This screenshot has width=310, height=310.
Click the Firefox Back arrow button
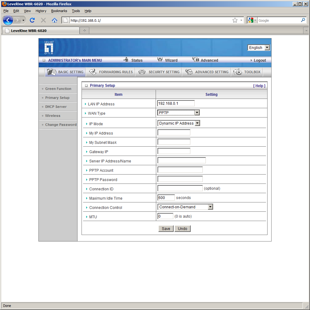(8, 20)
